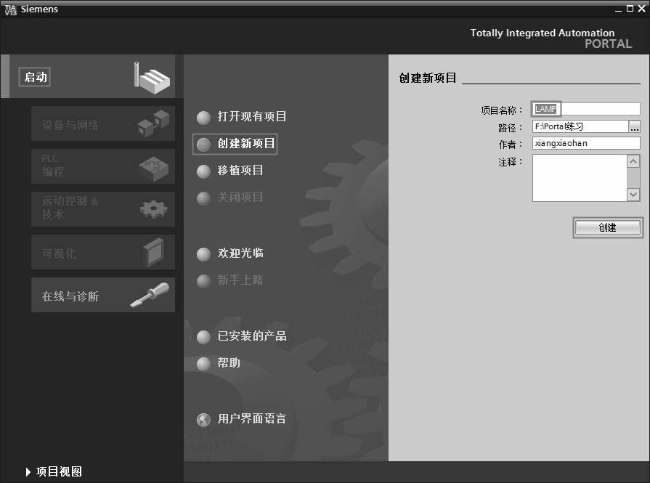Click comment box scroll up arrow

tap(633, 161)
